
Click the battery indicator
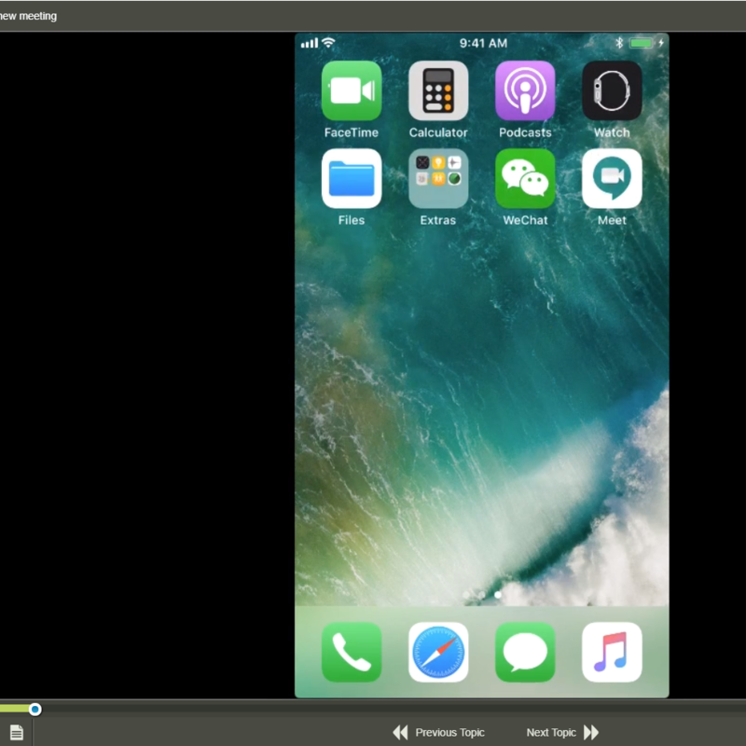click(x=641, y=43)
